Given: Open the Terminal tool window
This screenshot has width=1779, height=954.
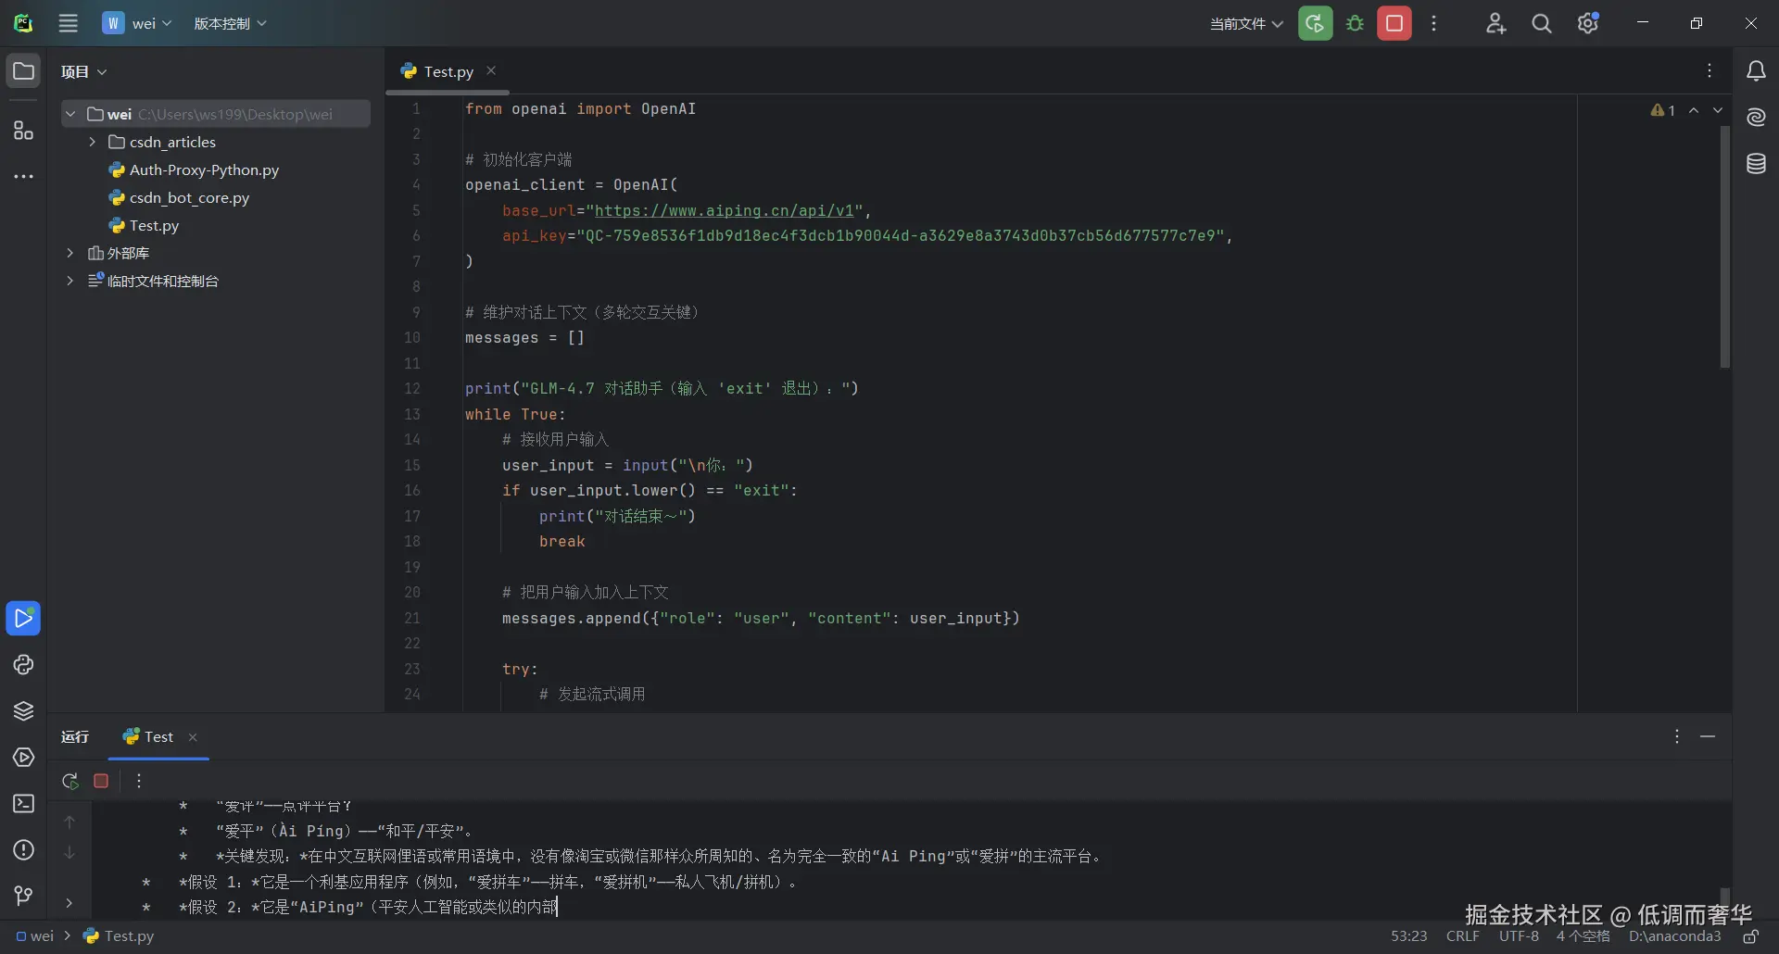Looking at the screenshot, I should [23, 804].
